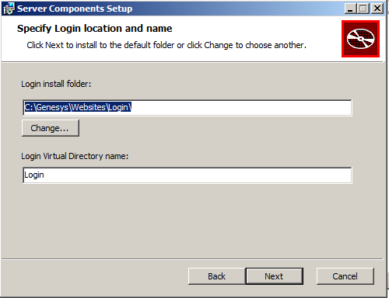Click the 'Specify Login location and name' heading
389x298 pixels.
(x=94, y=29)
